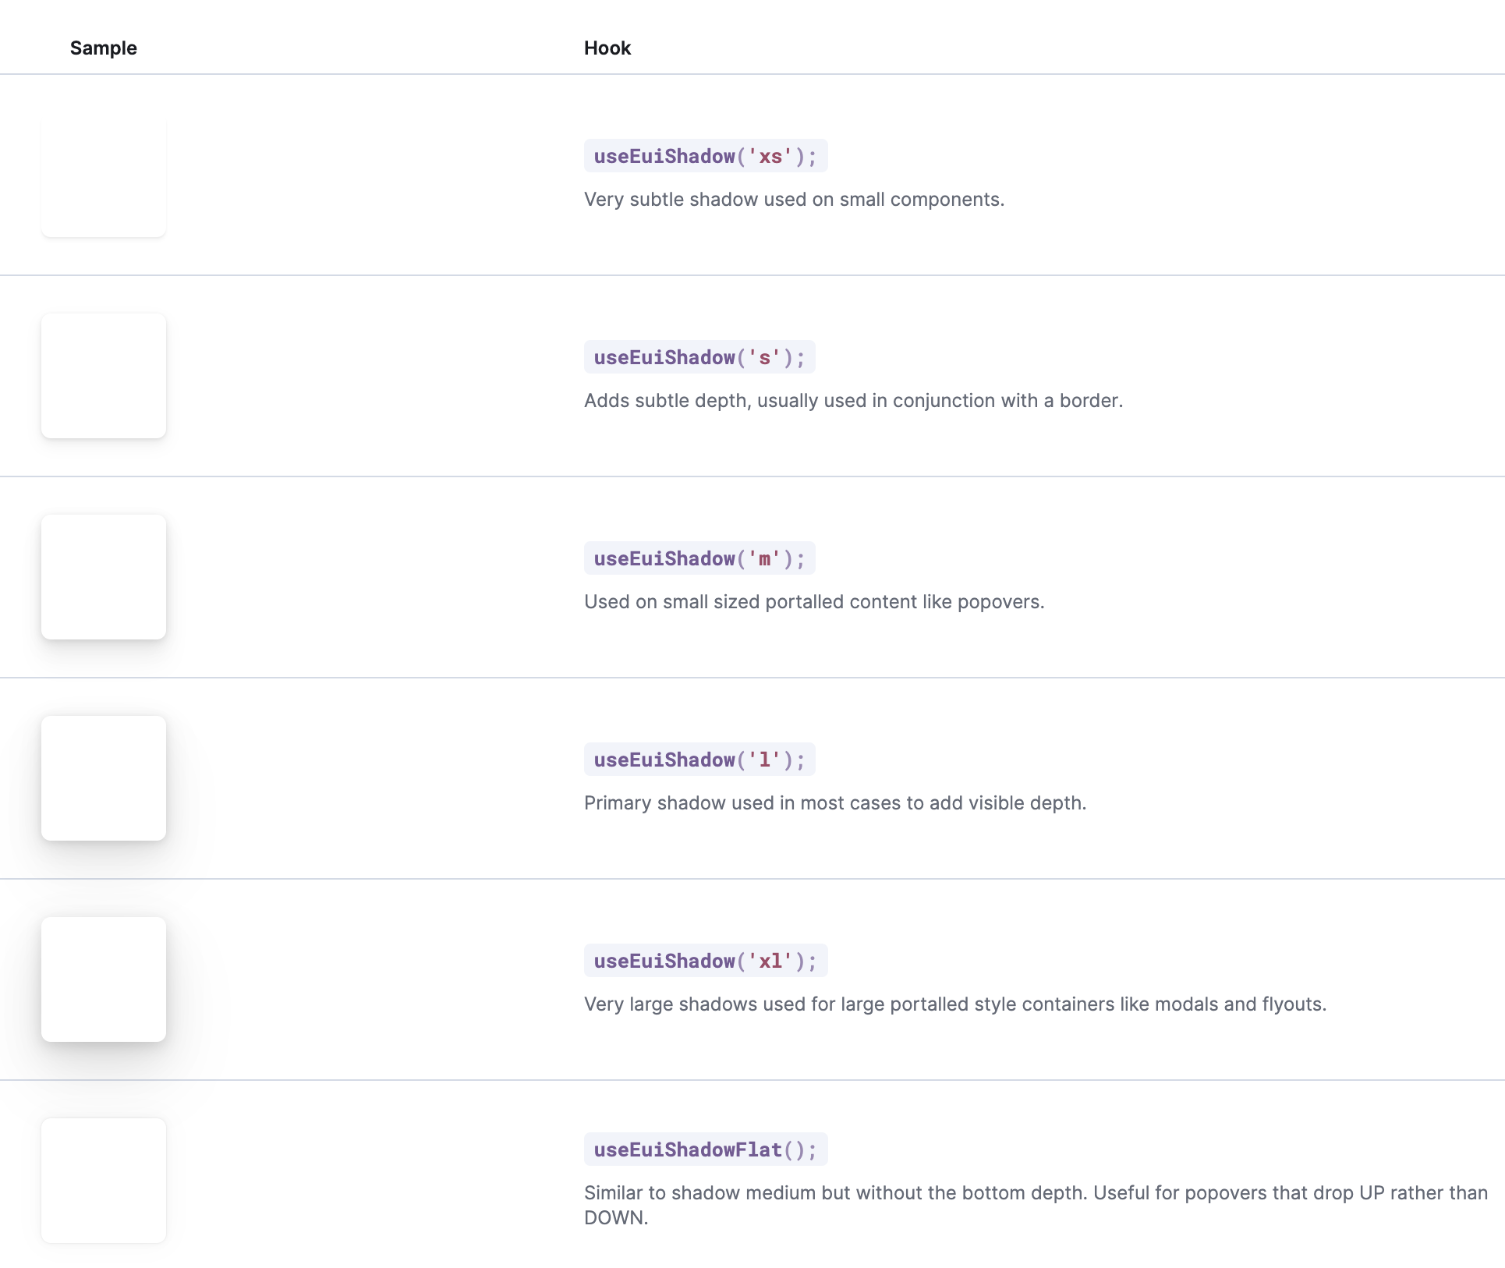Select the extra-large shadow sample box
1505x1268 pixels.
104,979
